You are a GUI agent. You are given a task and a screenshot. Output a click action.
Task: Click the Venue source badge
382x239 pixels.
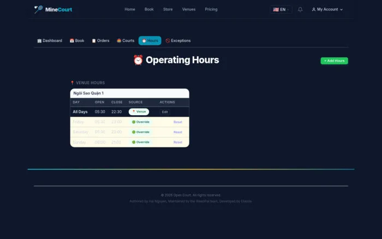click(x=139, y=112)
